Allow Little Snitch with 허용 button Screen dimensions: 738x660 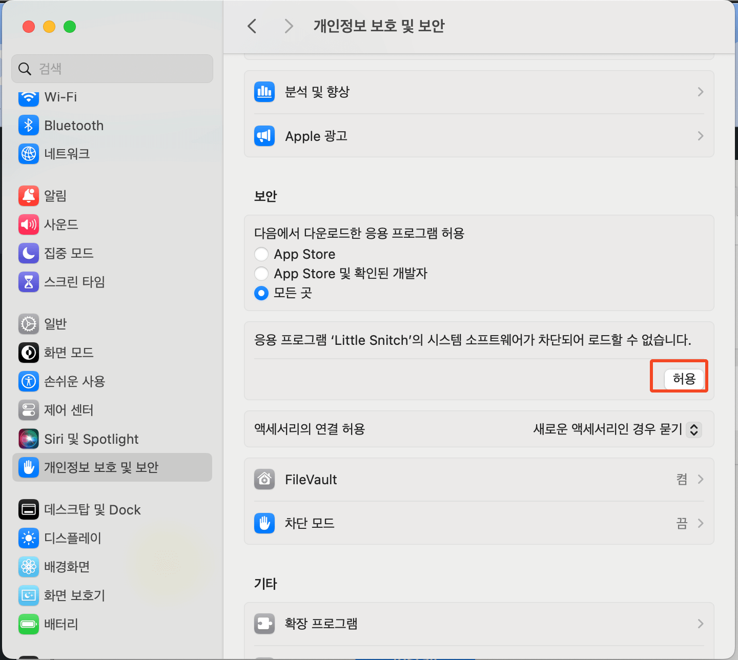pyautogui.click(x=684, y=379)
